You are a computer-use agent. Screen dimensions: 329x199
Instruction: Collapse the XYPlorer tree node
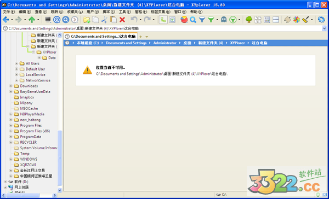point(33,52)
